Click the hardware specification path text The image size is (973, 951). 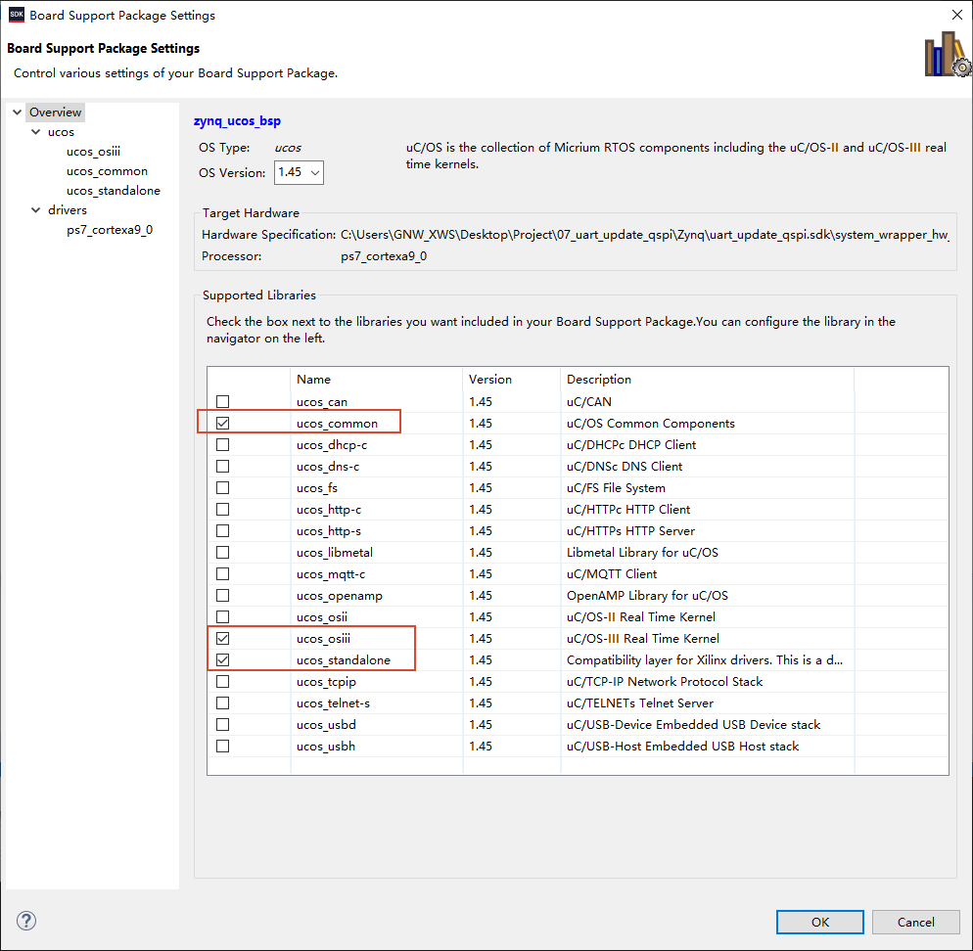coord(645,235)
